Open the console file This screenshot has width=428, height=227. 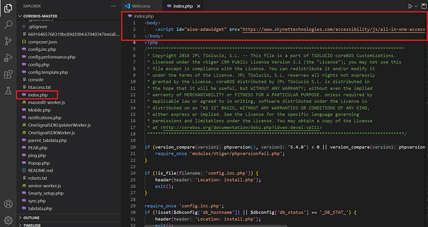click(35, 79)
